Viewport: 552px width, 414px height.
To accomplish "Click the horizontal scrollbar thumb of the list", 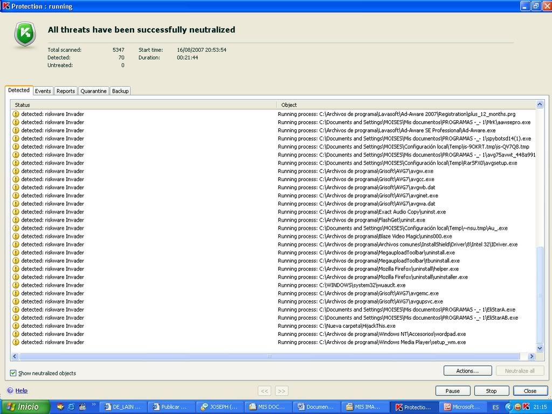I will (270, 356).
